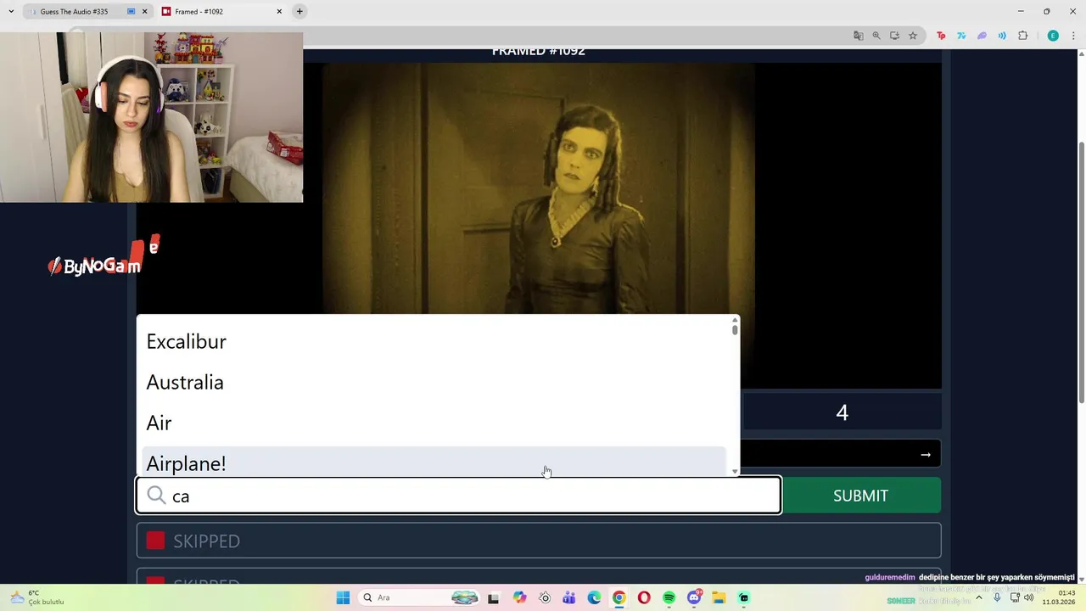This screenshot has height=611, width=1086.
Task: Pick the Air movie suggestion
Action: (x=434, y=423)
